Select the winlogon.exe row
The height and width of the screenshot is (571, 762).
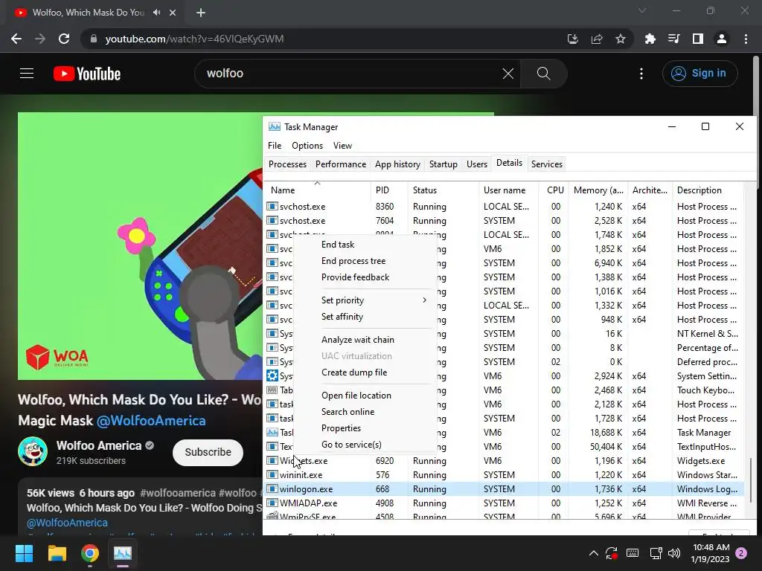tap(503, 489)
